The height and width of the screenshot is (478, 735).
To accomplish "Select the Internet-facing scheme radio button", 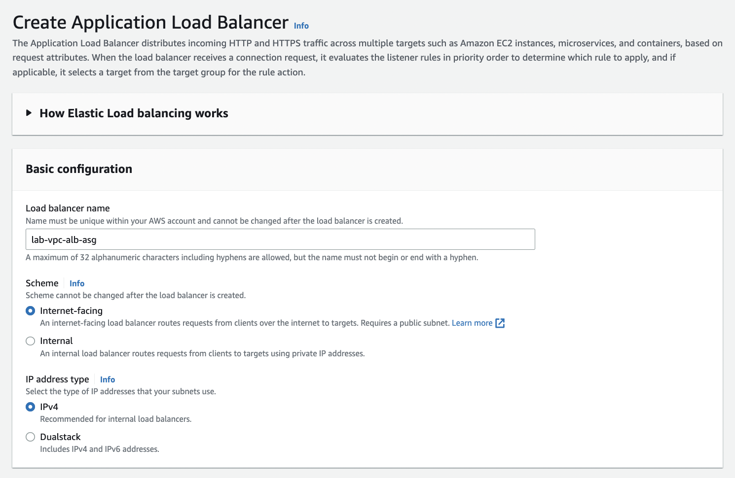I will (31, 311).
